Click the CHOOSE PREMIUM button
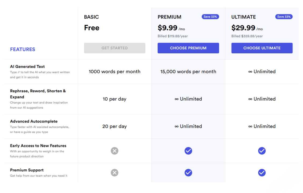The width and height of the screenshot is (303, 193). [x=188, y=48]
